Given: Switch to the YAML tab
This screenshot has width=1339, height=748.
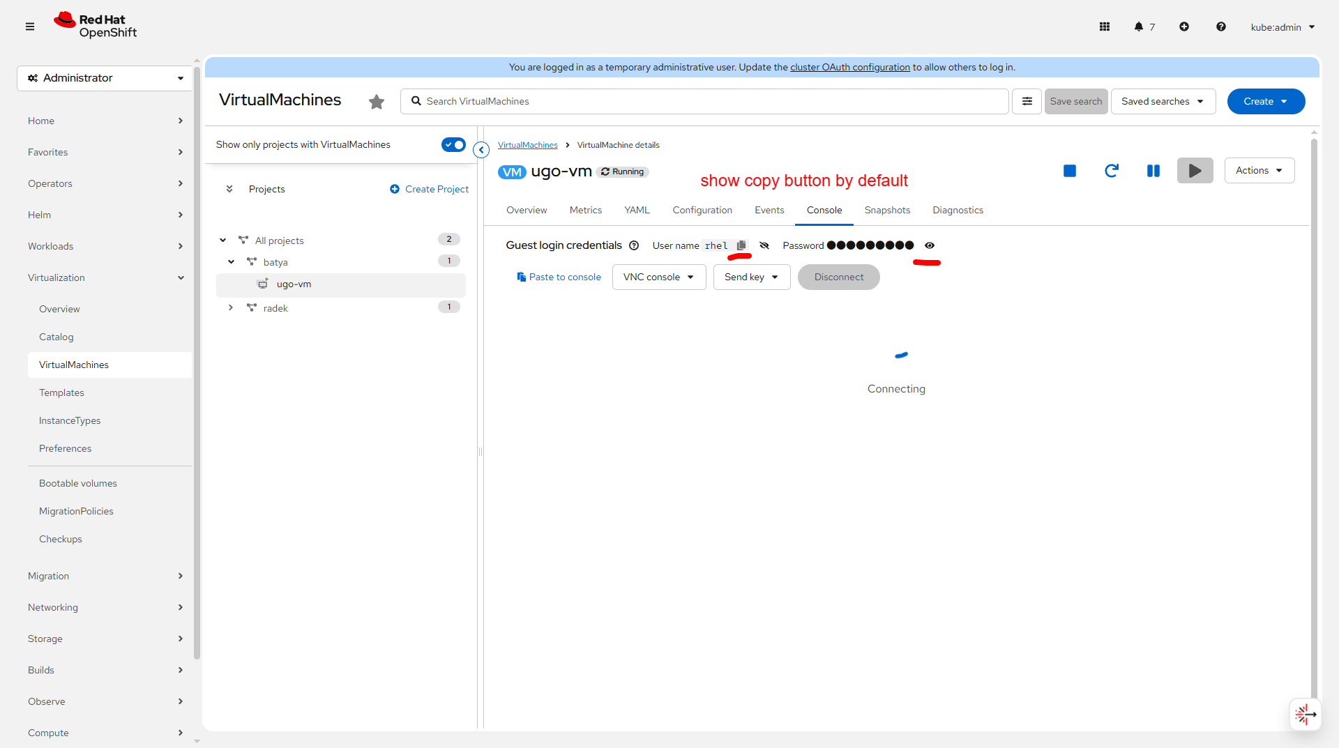Looking at the screenshot, I should tap(637, 210).
